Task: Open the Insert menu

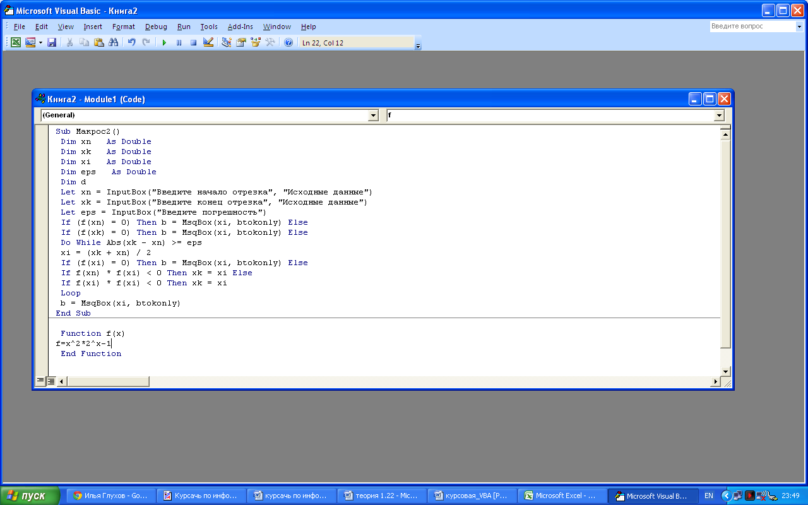Action: pos(93,27)
